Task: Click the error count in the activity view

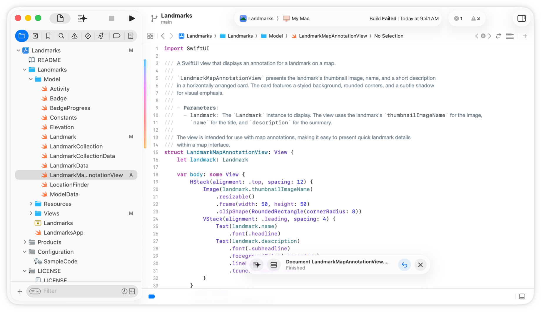Action: coord(458,18)
